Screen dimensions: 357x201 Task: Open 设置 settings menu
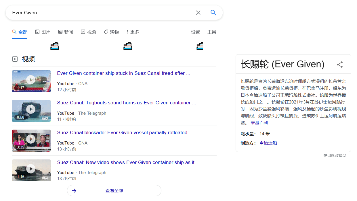click(x=196, y=32)
